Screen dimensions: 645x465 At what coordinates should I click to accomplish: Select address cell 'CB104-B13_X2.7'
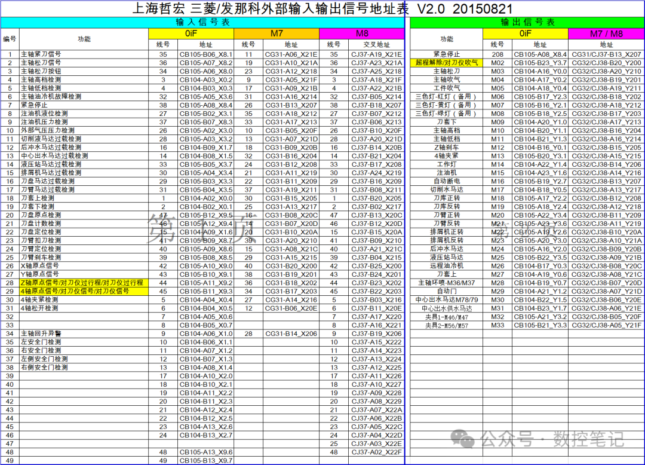(x=205, y=435)
